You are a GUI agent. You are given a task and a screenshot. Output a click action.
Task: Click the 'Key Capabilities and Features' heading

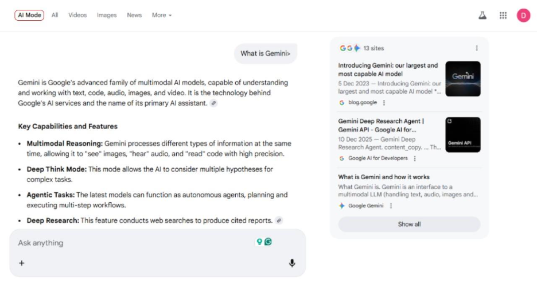(68, 126)
